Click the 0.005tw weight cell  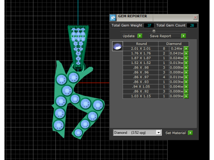pyautogui.click(x=177, y=96)
